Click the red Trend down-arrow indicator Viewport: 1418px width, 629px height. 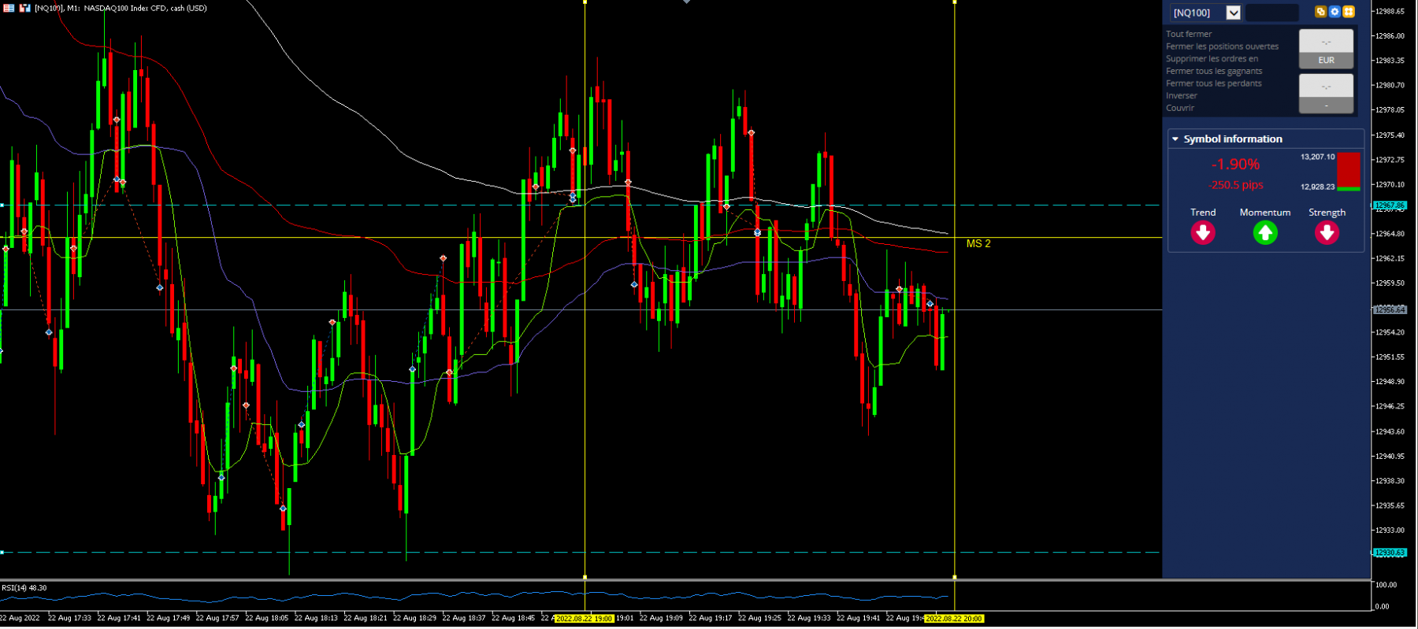(1203, 233)
